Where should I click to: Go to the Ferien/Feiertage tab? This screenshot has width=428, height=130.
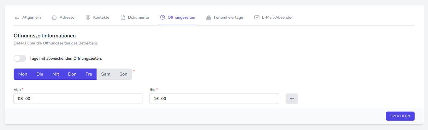228,17
